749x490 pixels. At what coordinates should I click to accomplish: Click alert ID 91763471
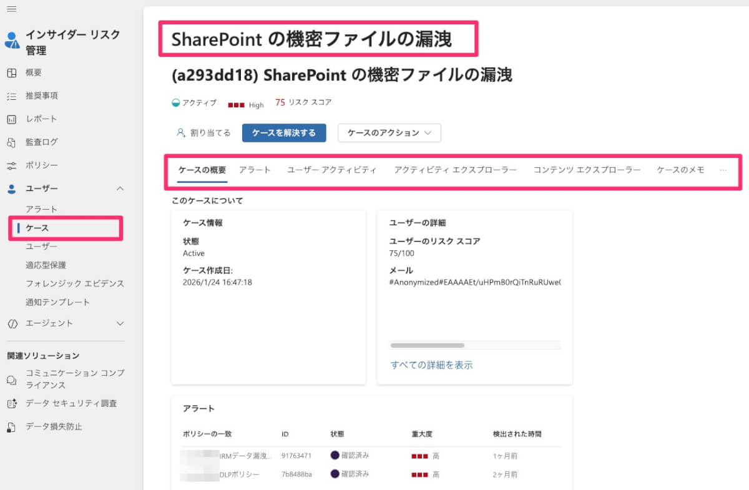[x=296, y=456]
